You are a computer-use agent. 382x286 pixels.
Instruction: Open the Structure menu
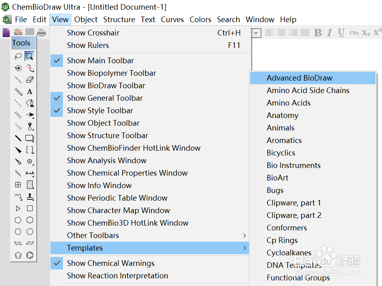point(119,19)
